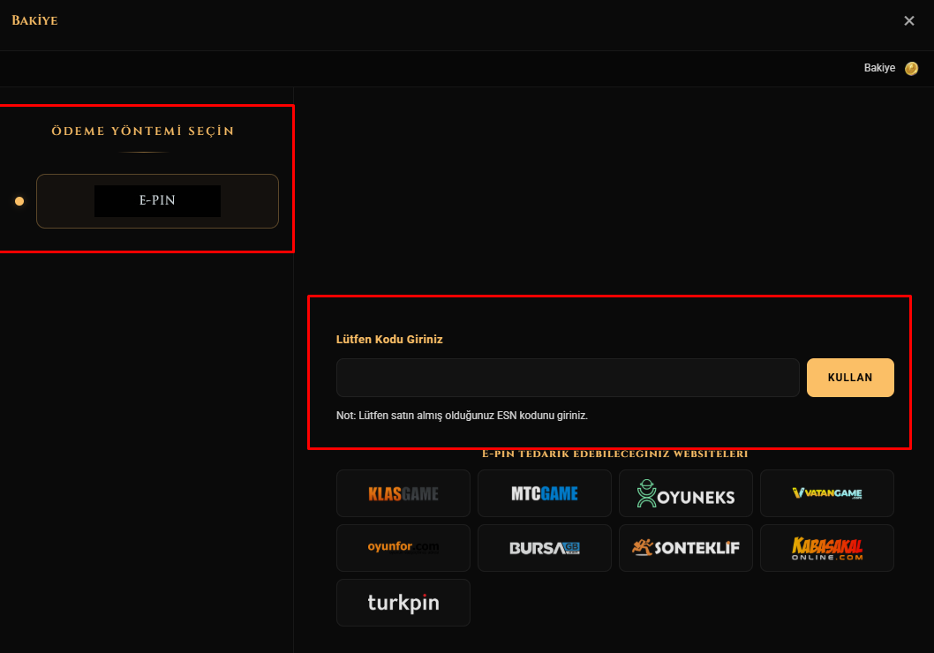Click the 'ÖDEME YÖNTEMİ SEÇİN' heading
This screenshot has width=934, height=653.
click(143, 131)
